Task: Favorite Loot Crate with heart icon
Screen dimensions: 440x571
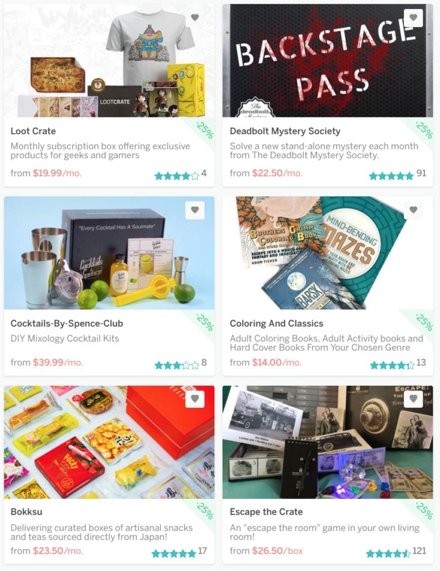Action: [x=195, y=17]
